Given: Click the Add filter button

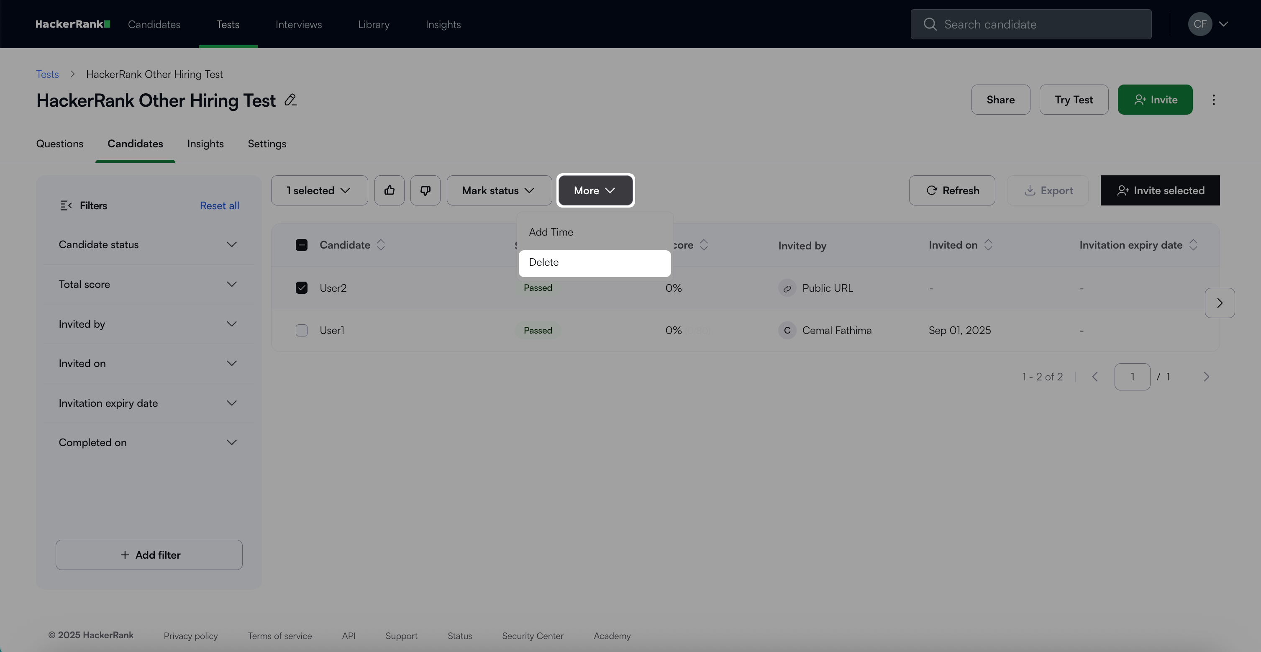Looking at the screenshot, I should [x=149, y=554].
